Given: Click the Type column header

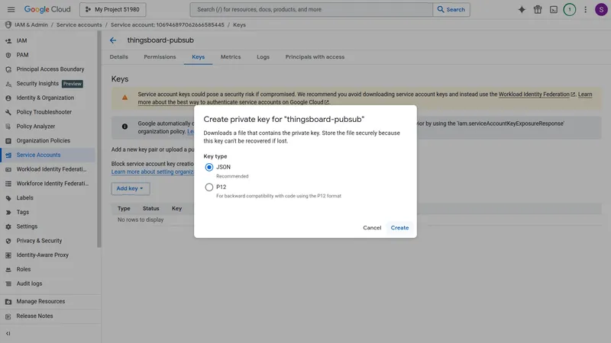Looking at the screenshot, I should (x=124, y=208).
